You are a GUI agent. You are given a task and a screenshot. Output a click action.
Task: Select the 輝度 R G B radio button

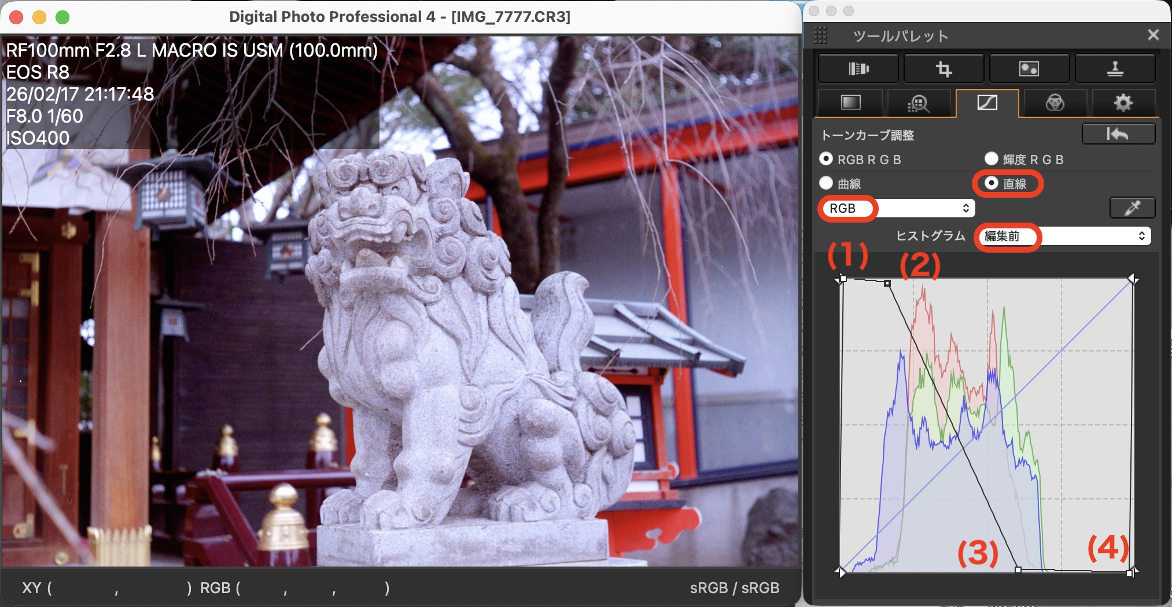[992, 159]
